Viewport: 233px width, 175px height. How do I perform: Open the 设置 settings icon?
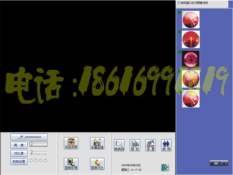151,145
